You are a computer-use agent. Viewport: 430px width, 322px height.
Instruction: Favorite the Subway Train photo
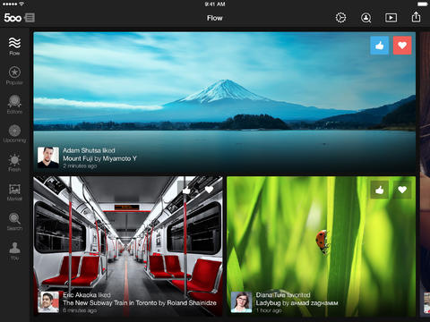click(x=209, y=190)
